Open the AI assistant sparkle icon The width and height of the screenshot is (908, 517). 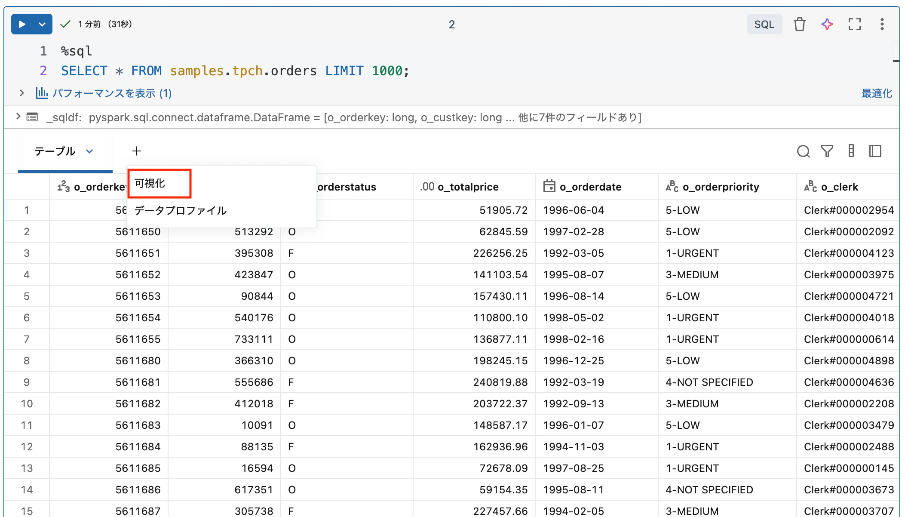[x=827, y=24]
